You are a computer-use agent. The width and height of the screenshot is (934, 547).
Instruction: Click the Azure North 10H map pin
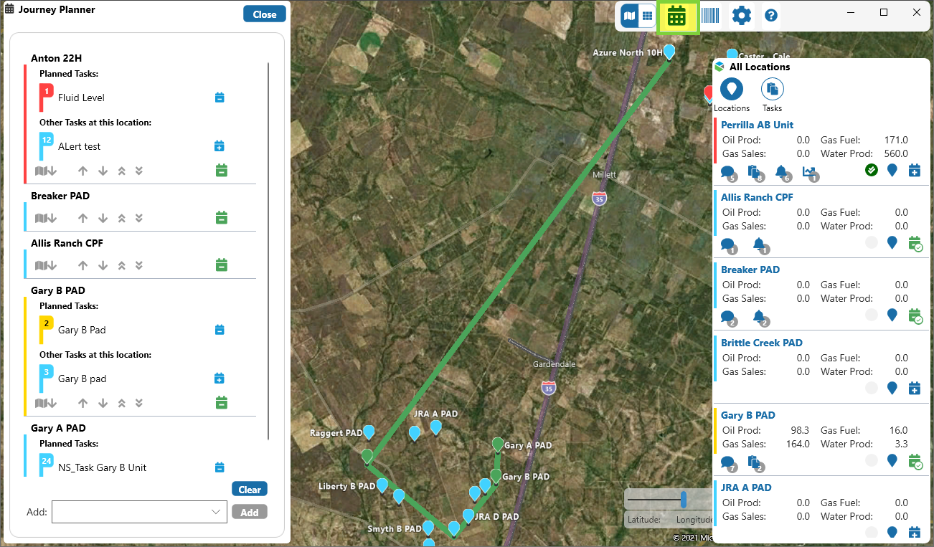[x=669, y=52]
